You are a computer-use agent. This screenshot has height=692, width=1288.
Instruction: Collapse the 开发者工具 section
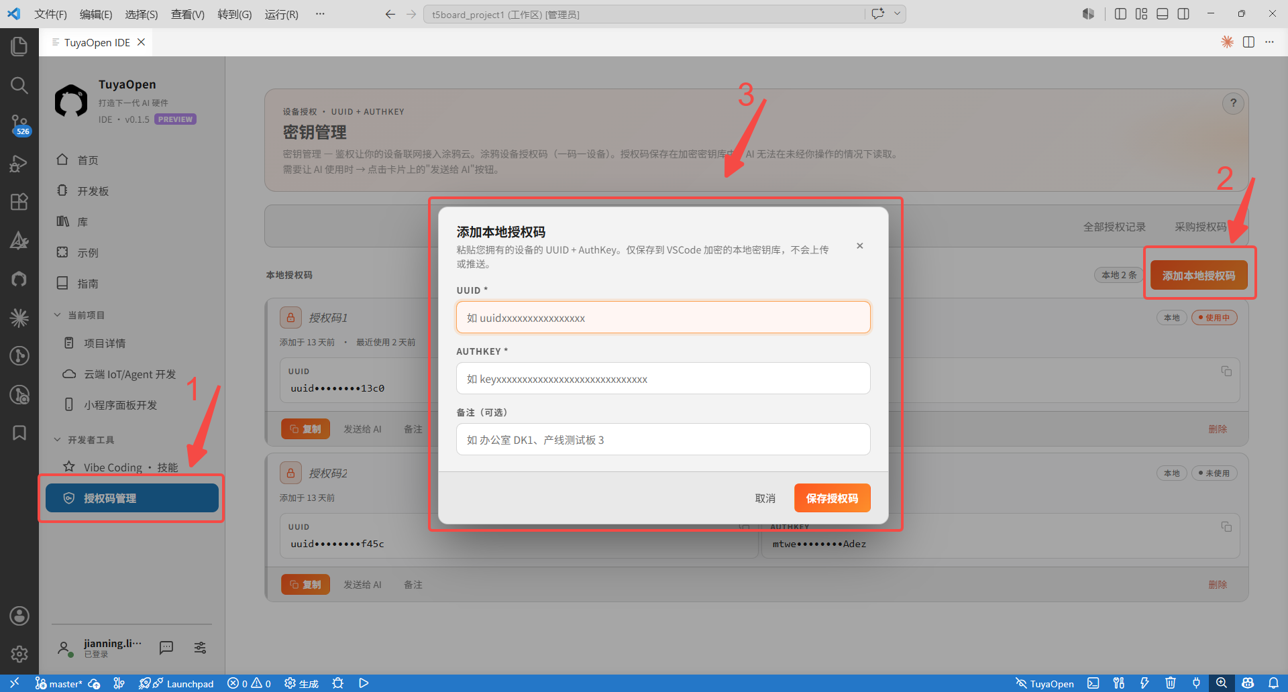click(84, 440)
